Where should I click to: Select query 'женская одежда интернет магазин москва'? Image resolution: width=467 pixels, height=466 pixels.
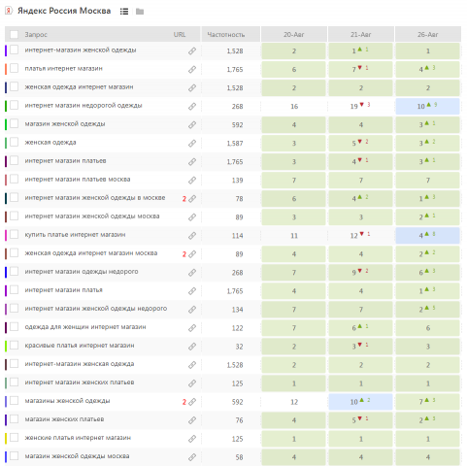click(x=91, y=253)
